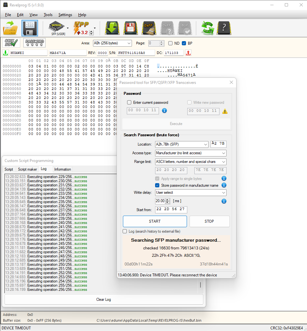307x331 pixels.
Task: Select the EEPROM SFP [USER] chip icon
Action: tap(57, 28)
